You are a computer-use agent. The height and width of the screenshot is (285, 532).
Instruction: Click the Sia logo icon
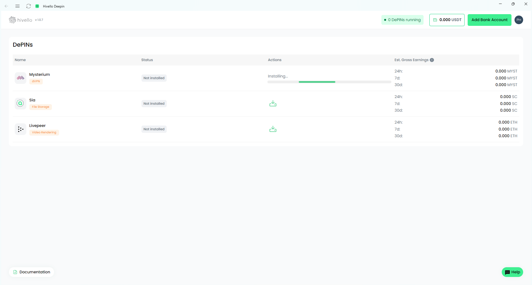coord(21,104)
